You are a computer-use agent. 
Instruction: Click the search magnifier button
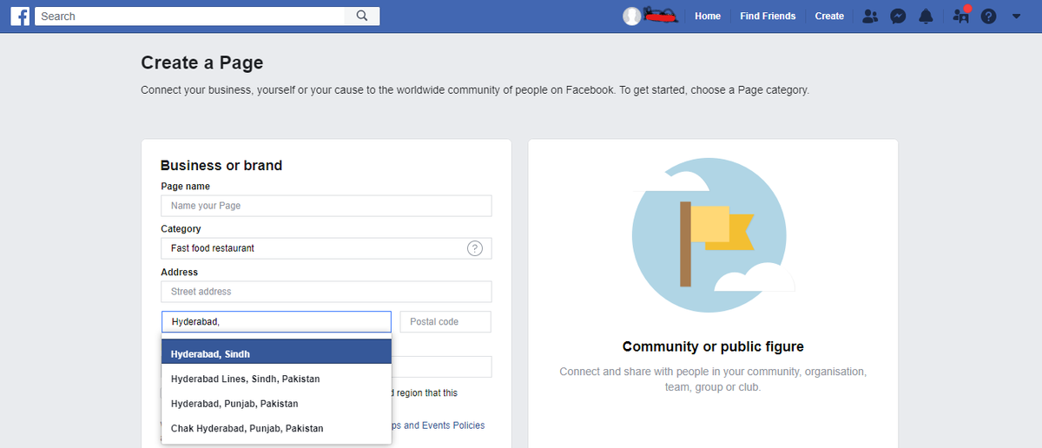(362, 16)
